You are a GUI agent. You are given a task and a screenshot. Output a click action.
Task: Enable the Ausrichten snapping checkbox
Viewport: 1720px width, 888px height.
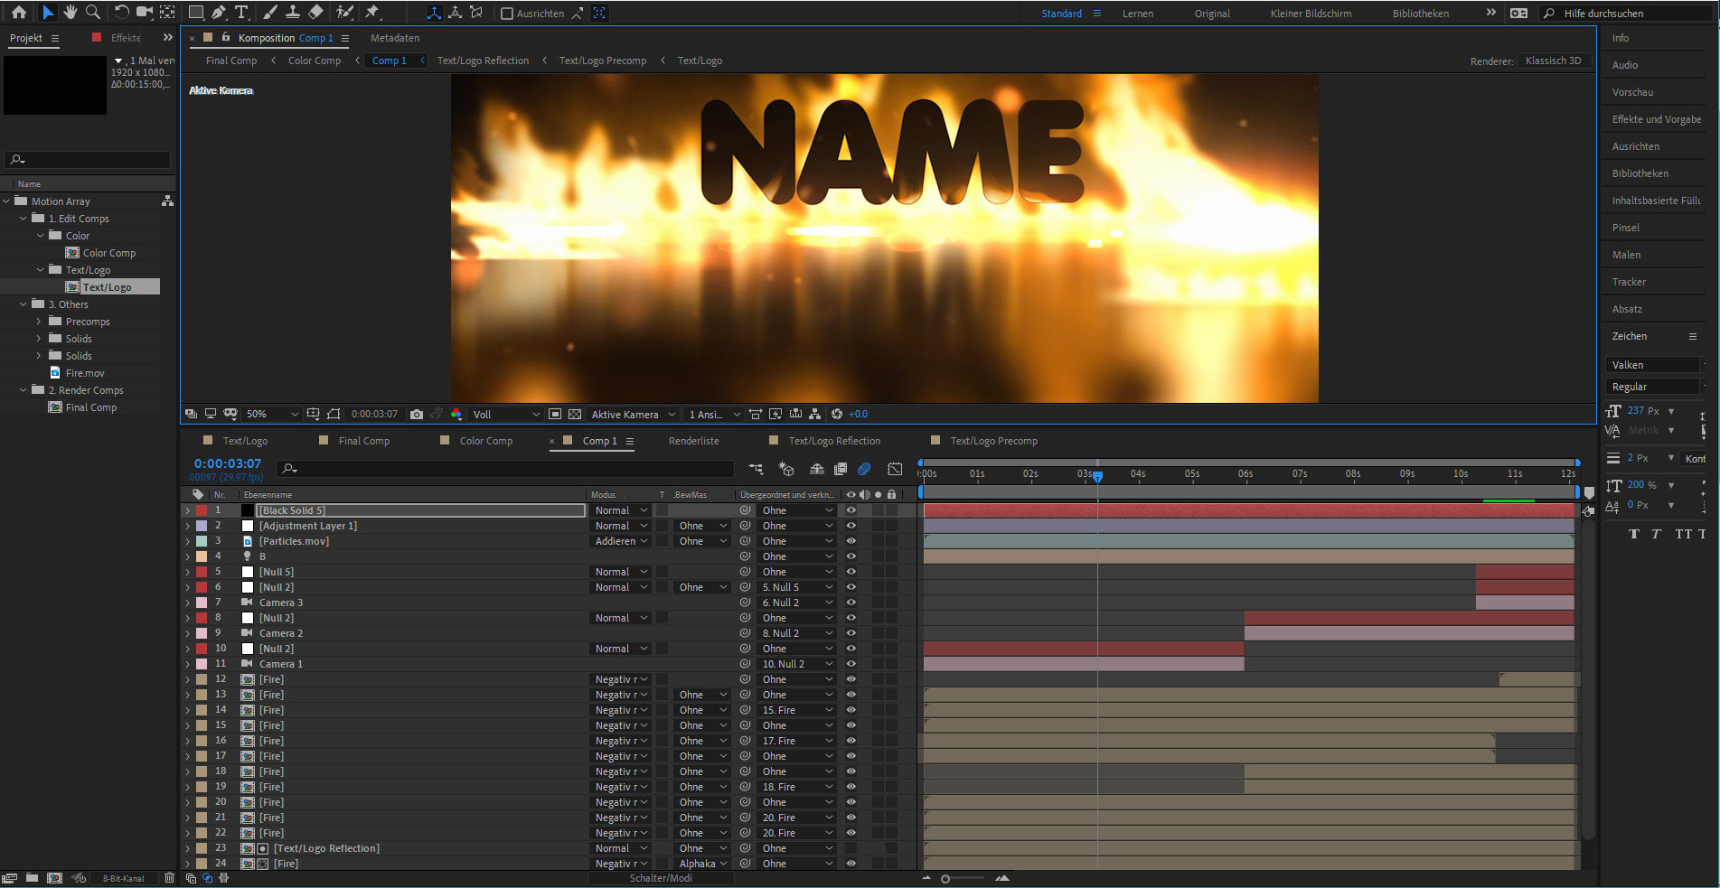[507, 14]
